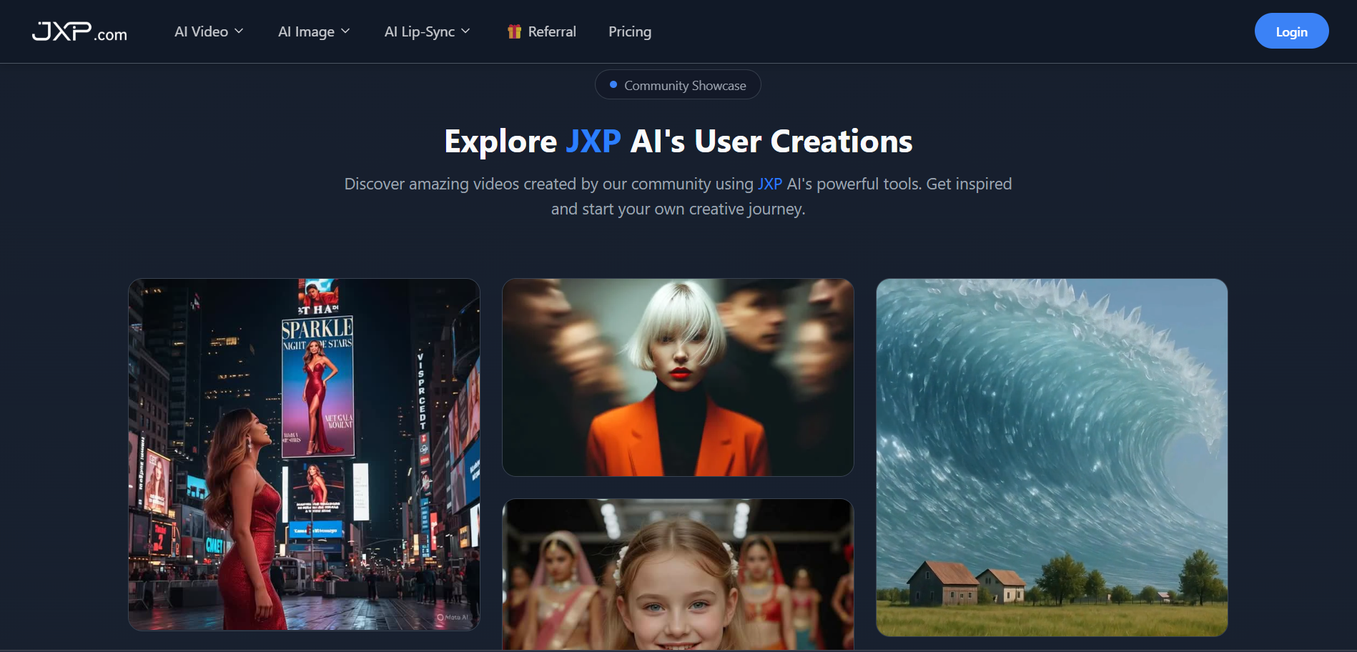Expand the AI Video chevron arrow
Image resolution: width=1357 pixels, height=652 pixels.
(x=239, y=31)
